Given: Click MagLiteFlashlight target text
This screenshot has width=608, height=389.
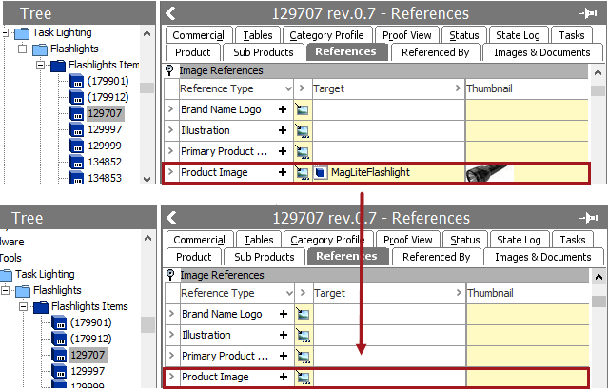Looking at the screenshot, I should (370, 172).
